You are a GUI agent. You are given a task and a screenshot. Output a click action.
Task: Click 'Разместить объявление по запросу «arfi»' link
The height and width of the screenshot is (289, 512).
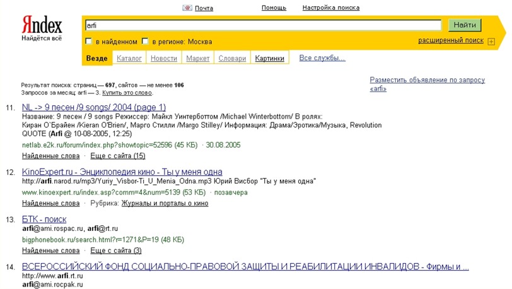point(427,84)
